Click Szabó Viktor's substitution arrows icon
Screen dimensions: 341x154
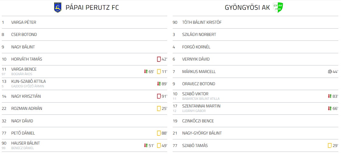point(330,96)
